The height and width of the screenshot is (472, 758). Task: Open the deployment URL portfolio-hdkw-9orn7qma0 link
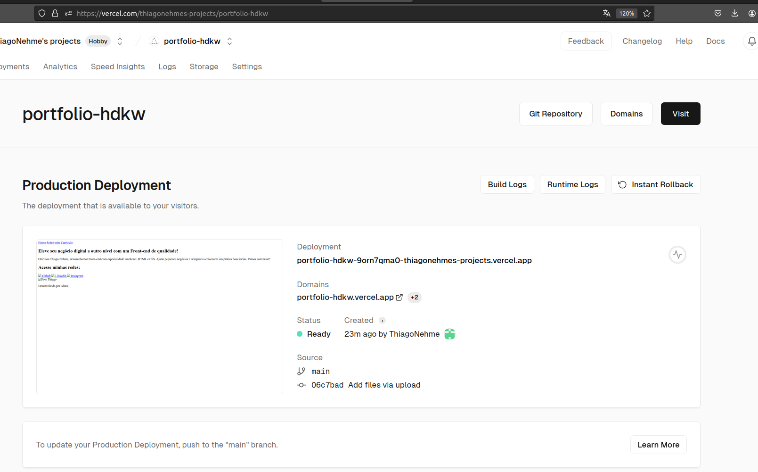[415, 260]
